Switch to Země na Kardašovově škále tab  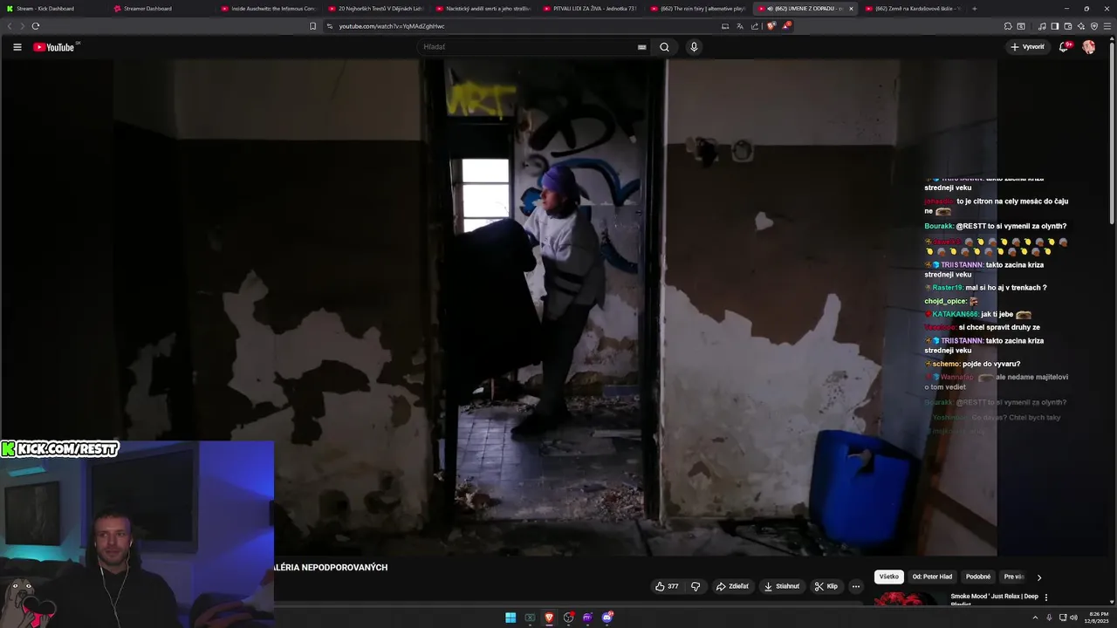[x=912, y=9]
